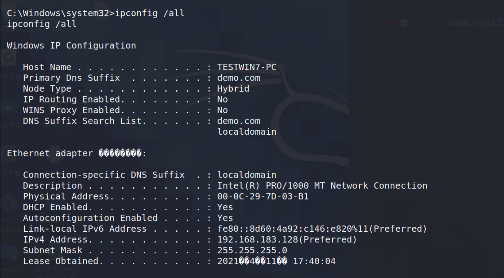Image resolution: width=504 pixels, height=278 pixels.
Task: Click the Lease Obtained timestamp 17:40:04
Action: tap(314, 261)
